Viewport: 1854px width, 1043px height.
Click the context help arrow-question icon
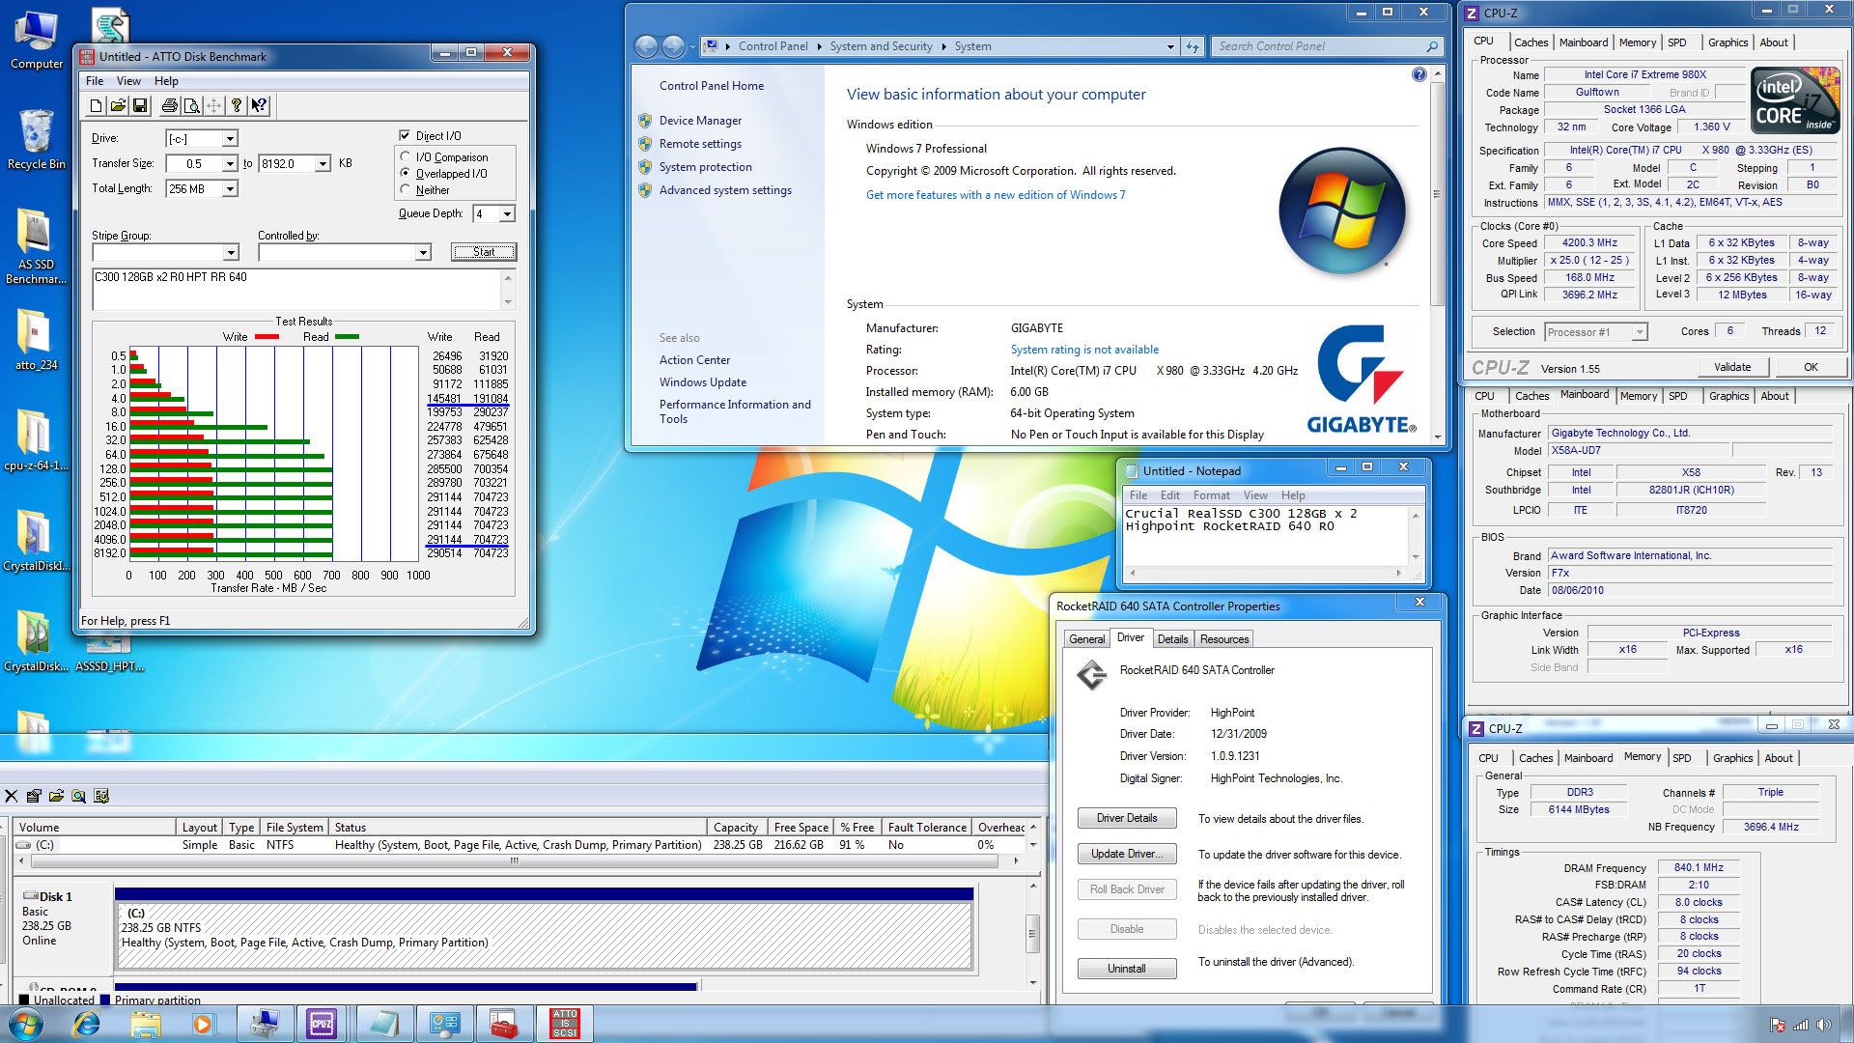pyautogui.click(x=259, y=106)
